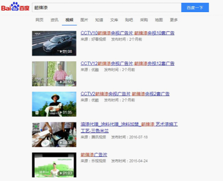Click the 01:08 play icon on the car video
The width and height of the screenshot is (223, 181).
coord(61,52)
